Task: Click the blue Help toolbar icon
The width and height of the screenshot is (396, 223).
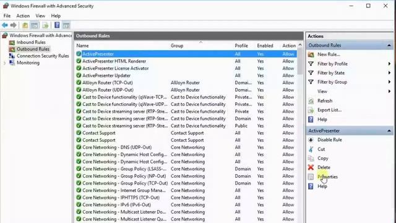Action: 57,25
